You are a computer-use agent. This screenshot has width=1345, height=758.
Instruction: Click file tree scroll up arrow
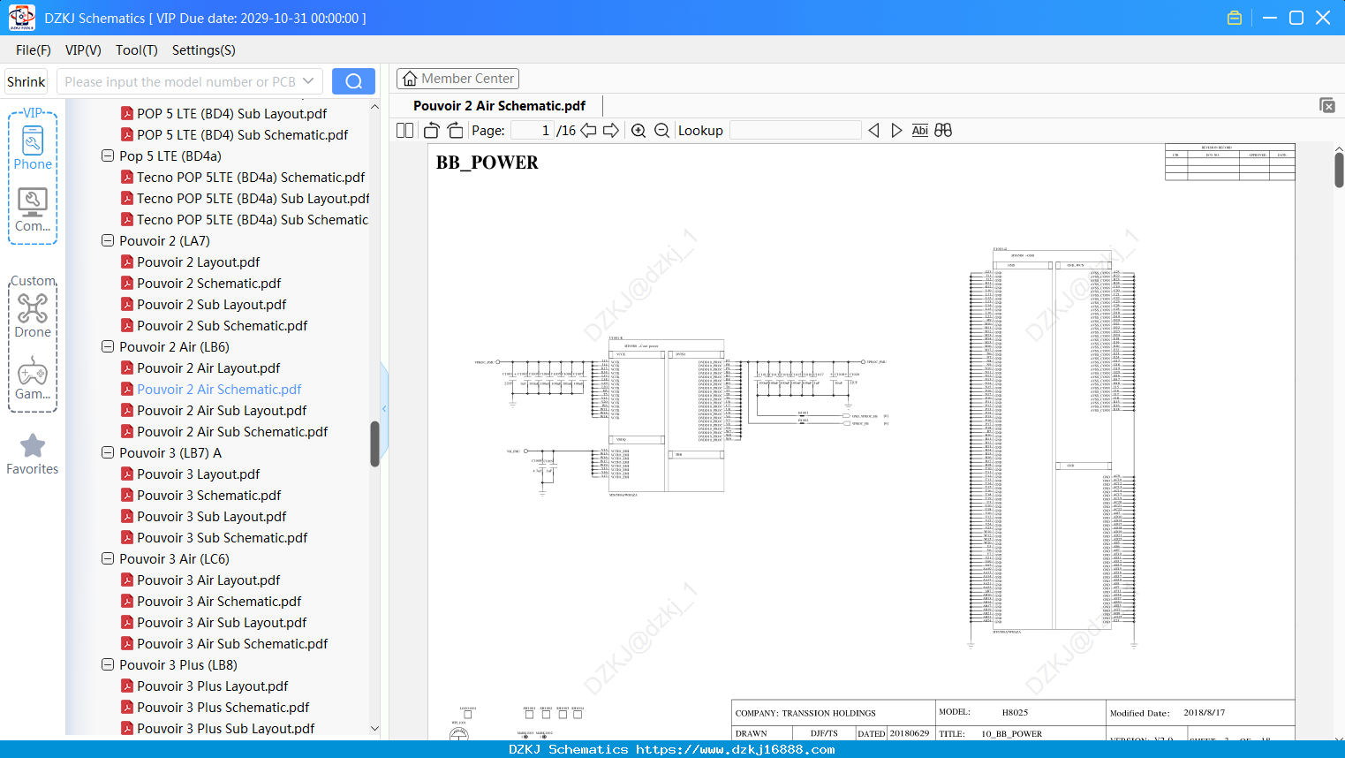(x=374, y=106)
